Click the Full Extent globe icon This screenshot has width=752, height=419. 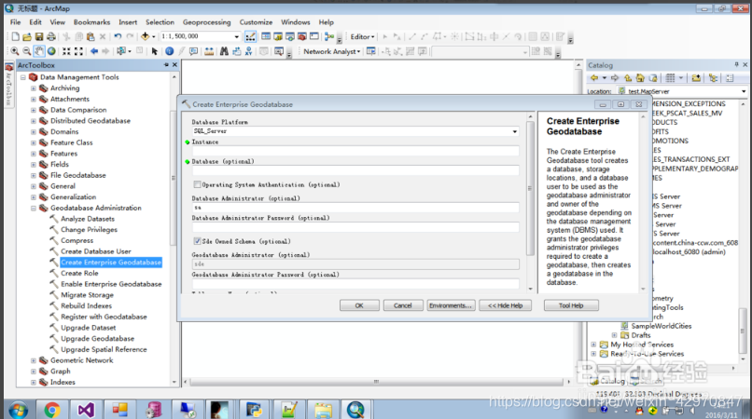(x=51, y=51)
